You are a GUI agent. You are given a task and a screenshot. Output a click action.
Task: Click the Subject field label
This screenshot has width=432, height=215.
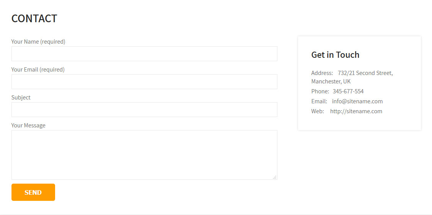[x=21, y=98]
